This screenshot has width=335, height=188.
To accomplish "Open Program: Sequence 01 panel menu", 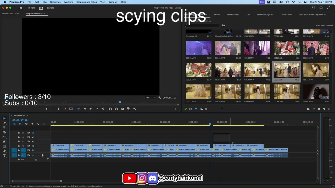I will pyautogui.click(x=47, y=14).
